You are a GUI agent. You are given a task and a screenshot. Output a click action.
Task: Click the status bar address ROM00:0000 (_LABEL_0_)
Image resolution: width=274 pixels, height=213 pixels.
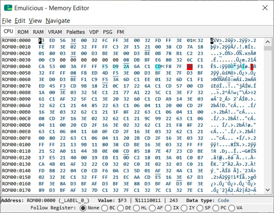(58, 200)
